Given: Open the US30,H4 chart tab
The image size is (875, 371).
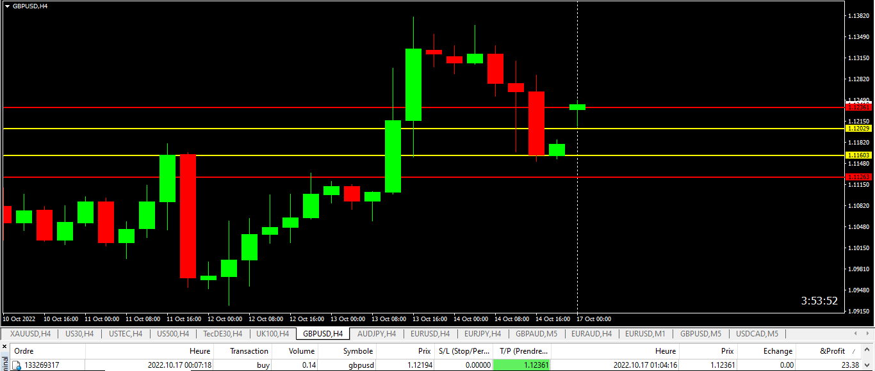Looking at the screenshot, I should point(78,333).
